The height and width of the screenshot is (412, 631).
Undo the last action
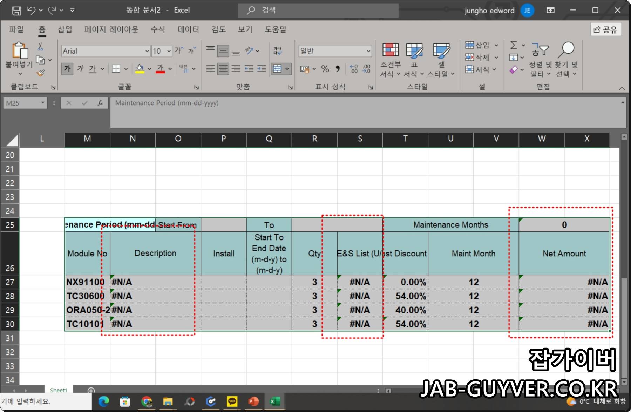tap(31, 11)
